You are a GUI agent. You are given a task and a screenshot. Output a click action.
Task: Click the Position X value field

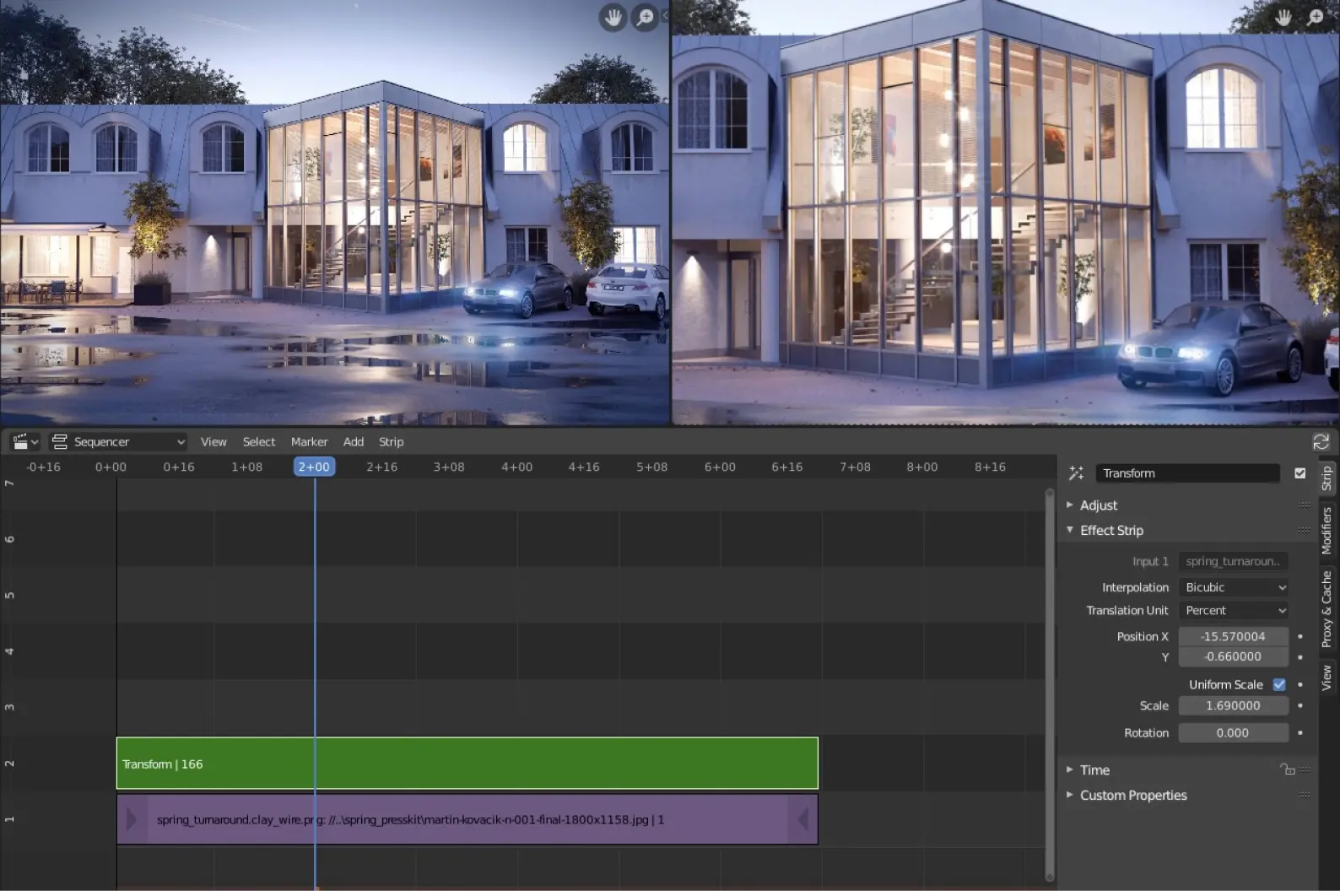tap(1234, 636)
